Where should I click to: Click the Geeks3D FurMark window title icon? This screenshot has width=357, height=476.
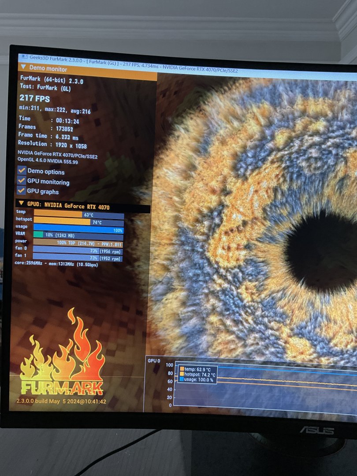click(25, 57)
